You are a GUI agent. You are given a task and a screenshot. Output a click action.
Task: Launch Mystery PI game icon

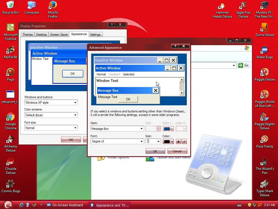pyautogui.click(x=264, y=10)
